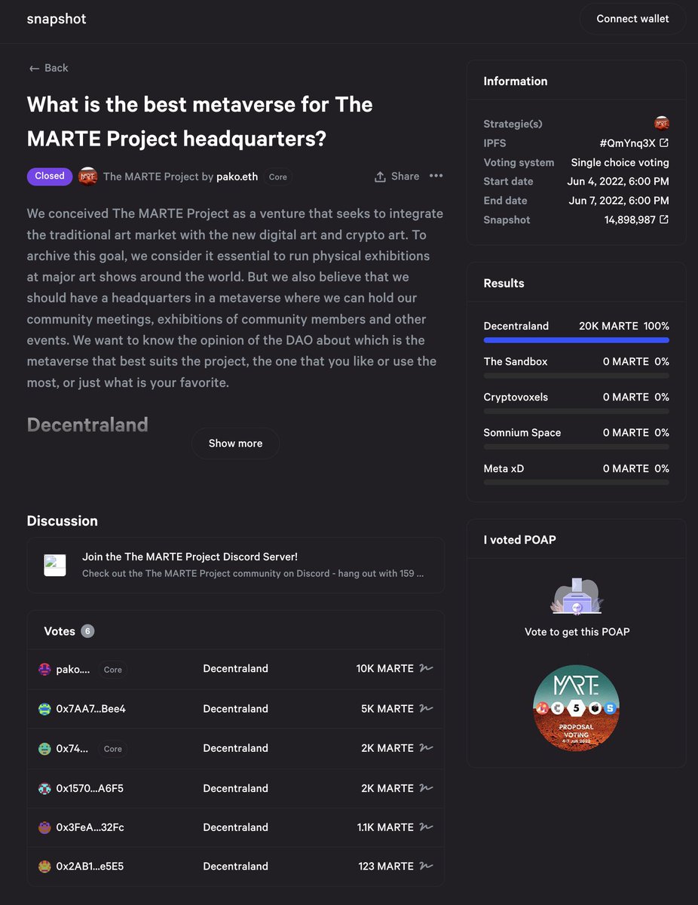This screenshot has width=698, height=905.
Task: Open voter 0x2AB1...e5E5 profile
Action: click(90, 867)
